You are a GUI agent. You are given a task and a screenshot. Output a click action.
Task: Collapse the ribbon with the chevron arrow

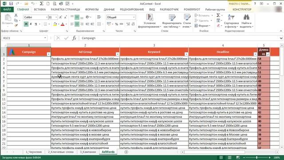pos(281,31)
